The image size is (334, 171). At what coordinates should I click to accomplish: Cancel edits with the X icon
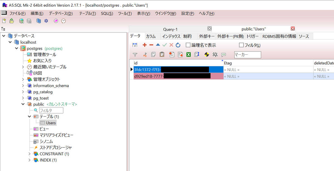171,45
